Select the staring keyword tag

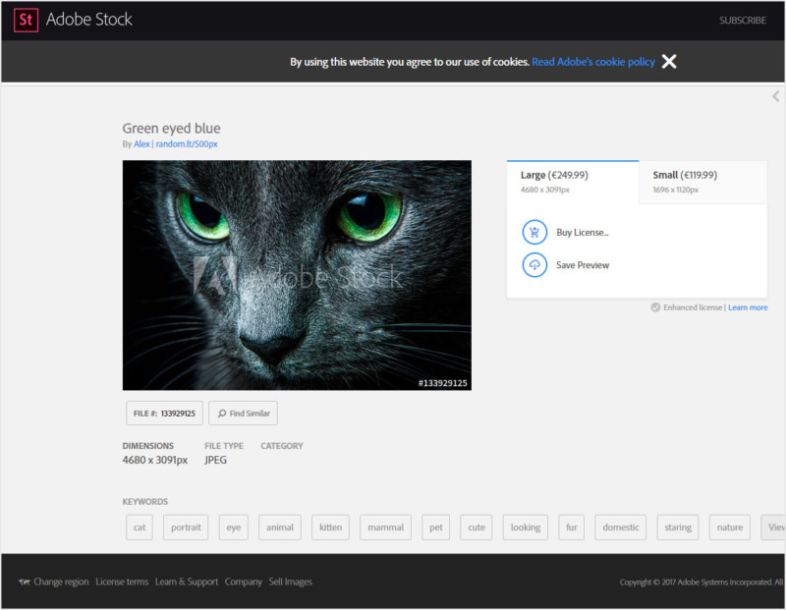pos(678,527)
